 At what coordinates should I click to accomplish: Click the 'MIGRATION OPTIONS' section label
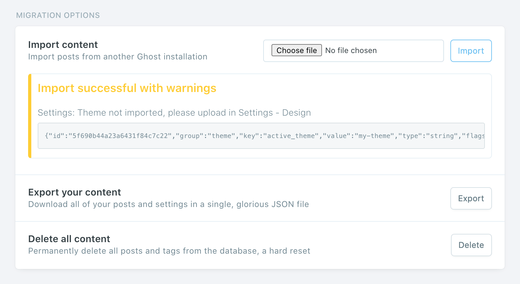click(x=58, y=15)
